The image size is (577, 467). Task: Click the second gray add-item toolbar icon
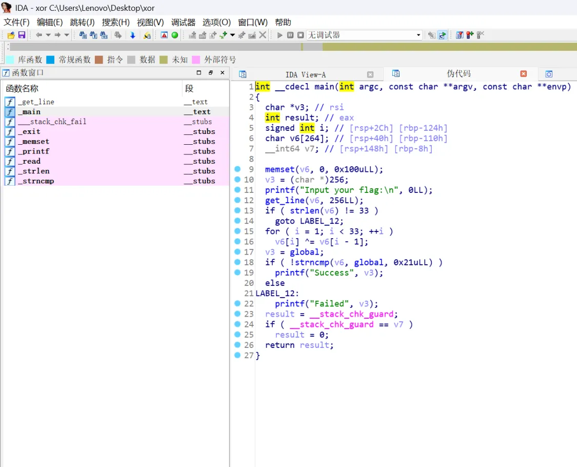point(203,35)
